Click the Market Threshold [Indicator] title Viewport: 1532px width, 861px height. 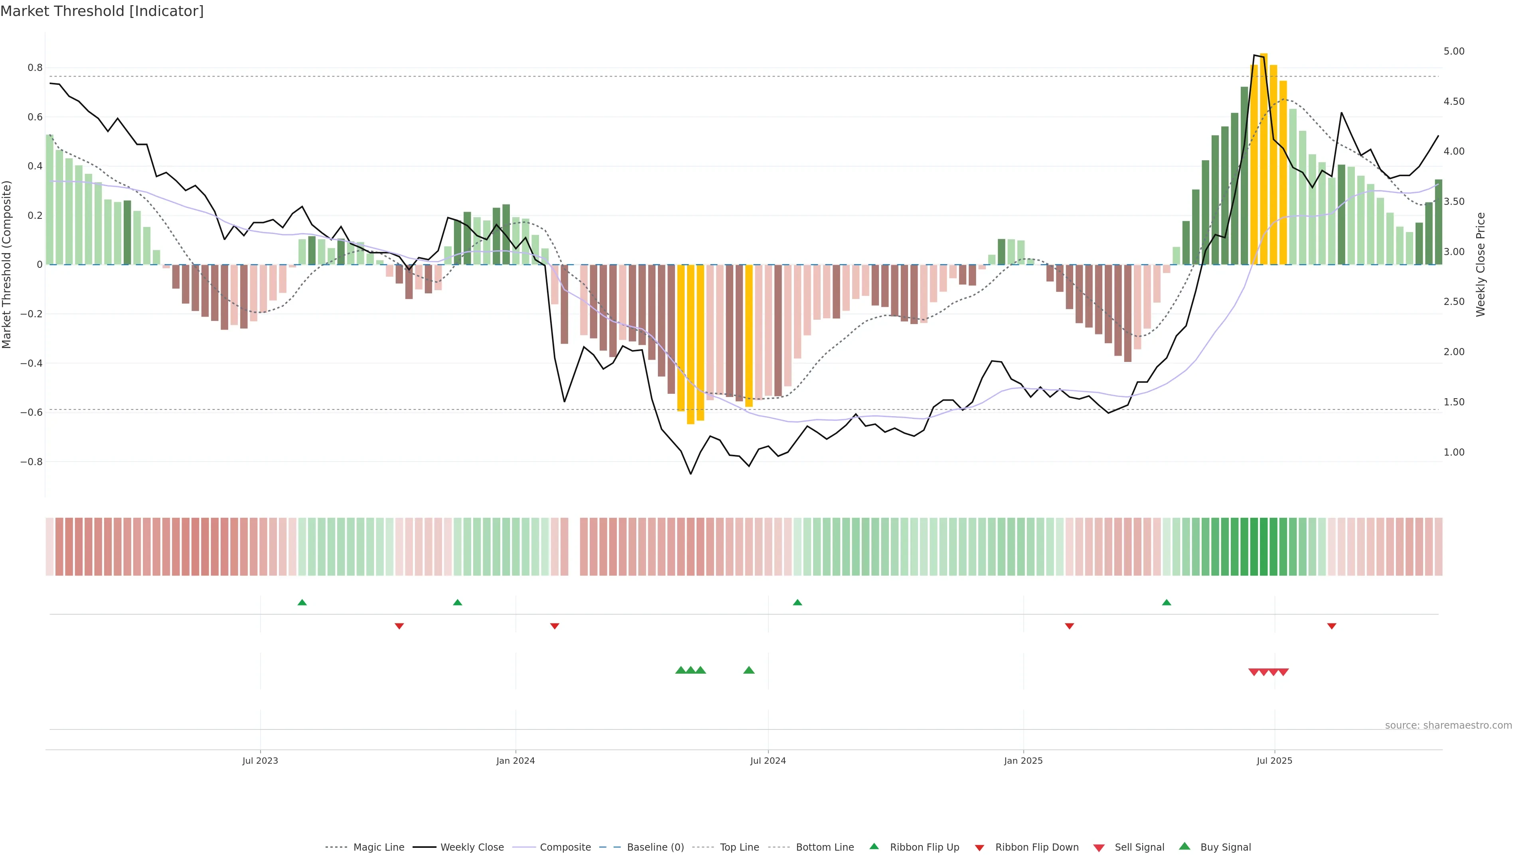pyautogui.click(x=102, y=11)
